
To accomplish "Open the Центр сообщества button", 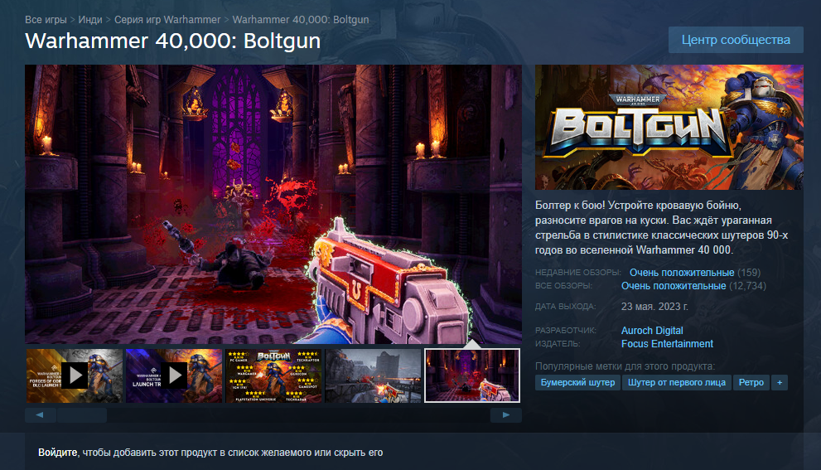I will [736, 40].
